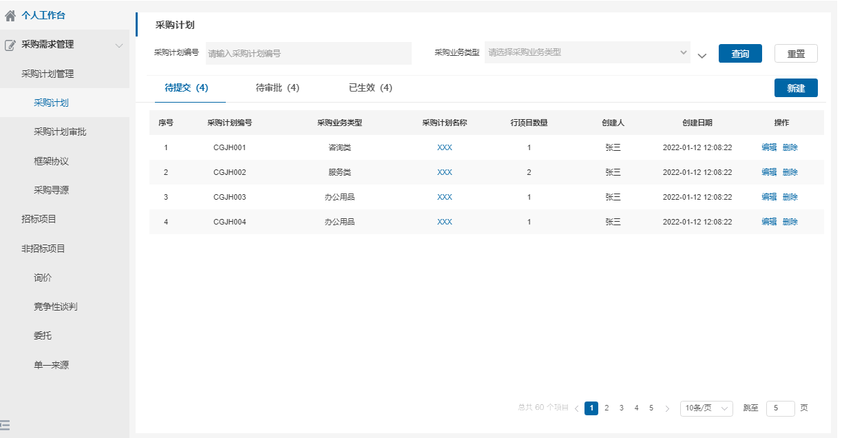Open 招标项目 in the sidebar

39,220
